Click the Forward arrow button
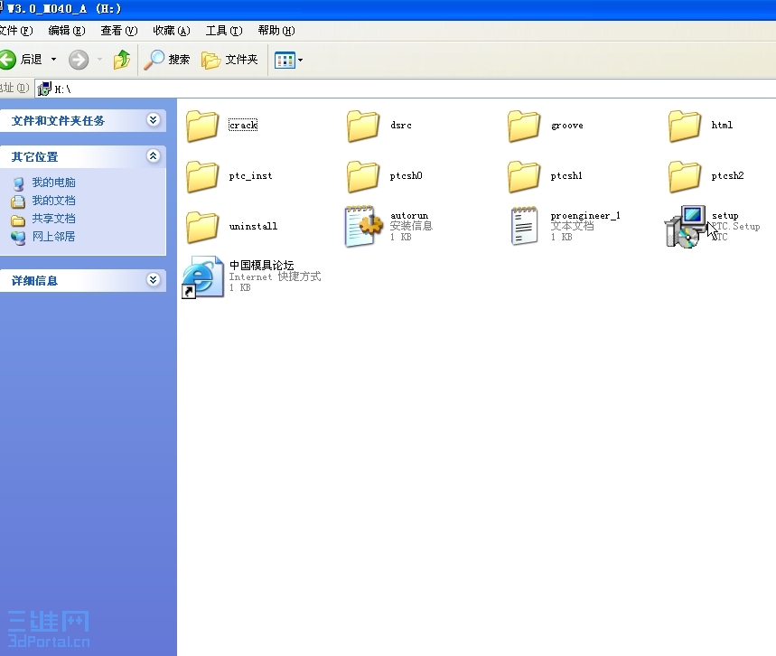776x656 pixels. click(79, 60)
